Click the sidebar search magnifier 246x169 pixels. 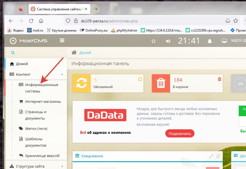(x=13, y=53)
